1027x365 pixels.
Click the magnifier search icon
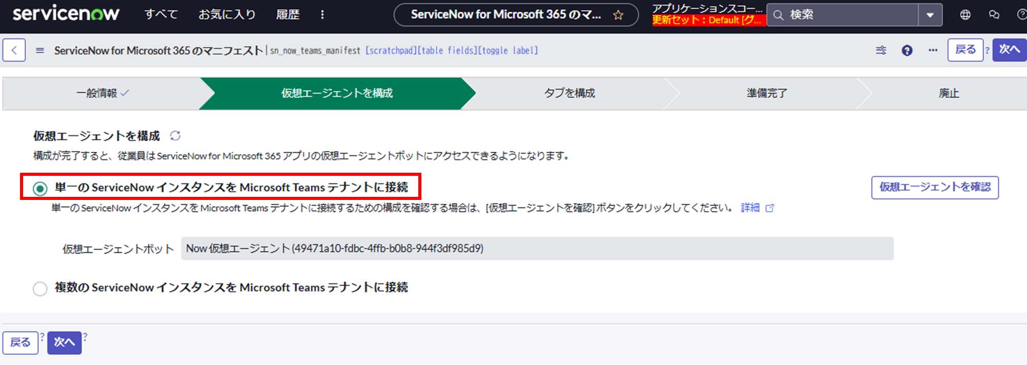pyautogui.click(x=779, y=15)
